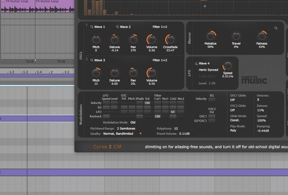The image size is (288, 195).
Task: Open the Wave 2 search icon
Action: [x=117, y=27]
